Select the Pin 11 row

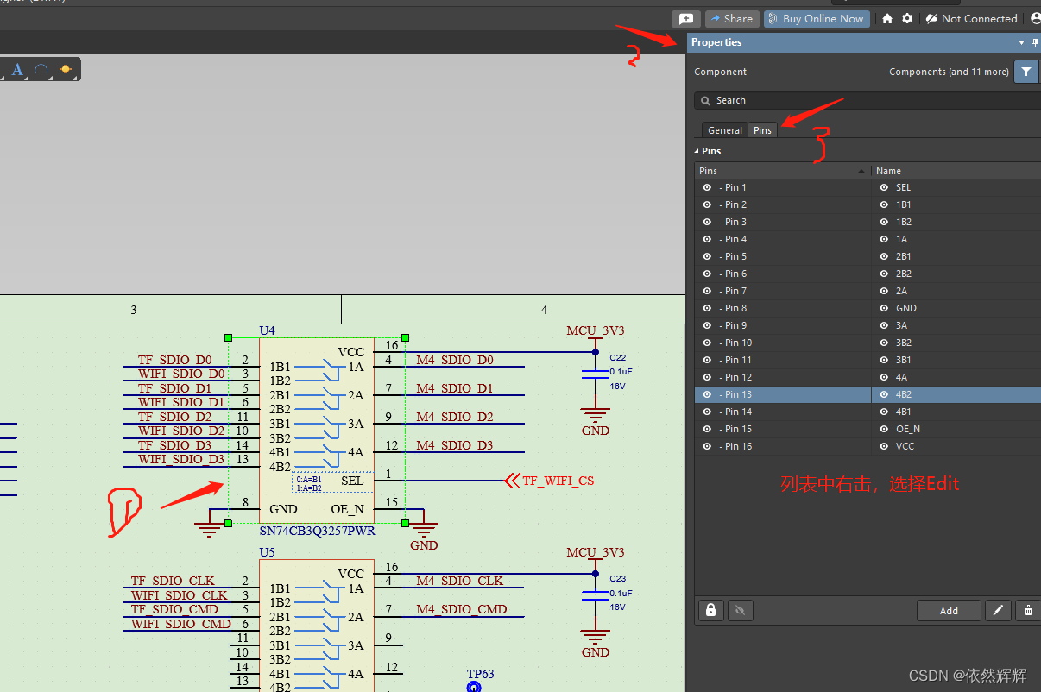click(867, 360)
